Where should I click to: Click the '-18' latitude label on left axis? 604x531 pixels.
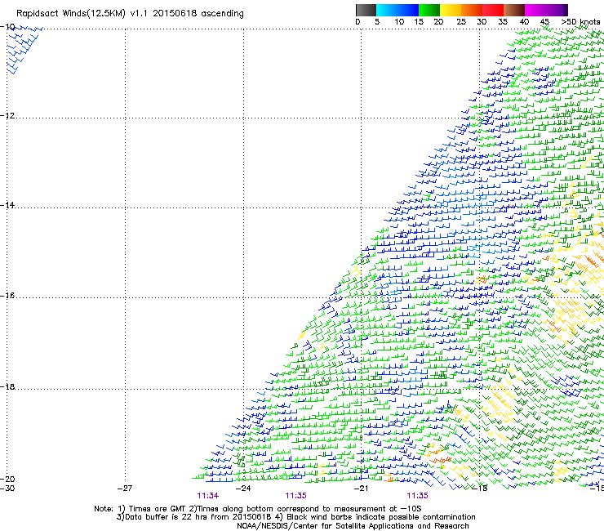coord(7,386)
